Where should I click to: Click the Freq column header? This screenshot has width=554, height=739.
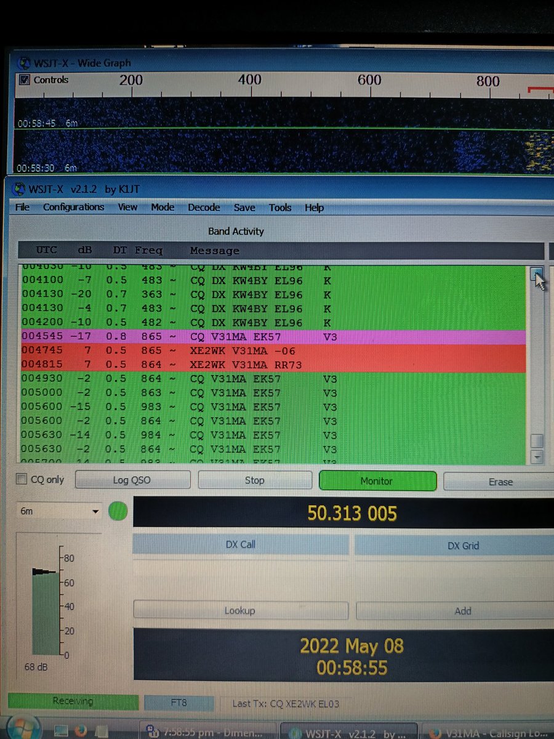(149, 251)
